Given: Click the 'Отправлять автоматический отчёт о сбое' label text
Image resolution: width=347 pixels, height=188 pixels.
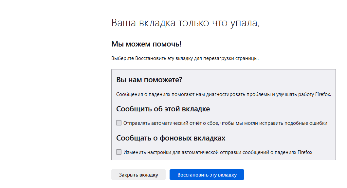Looking at the screenshot, I should tap(225, 123).
